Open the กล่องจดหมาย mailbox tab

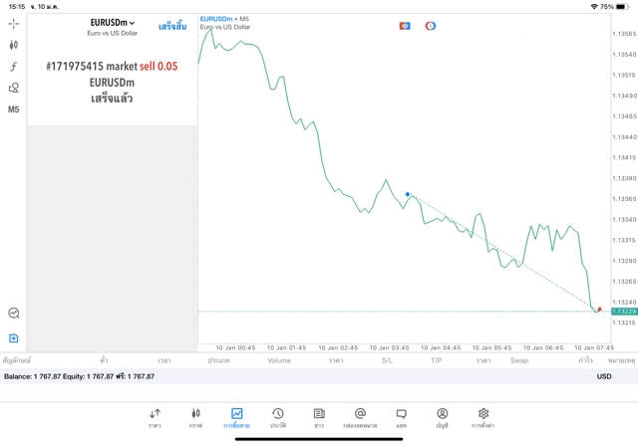360,417
